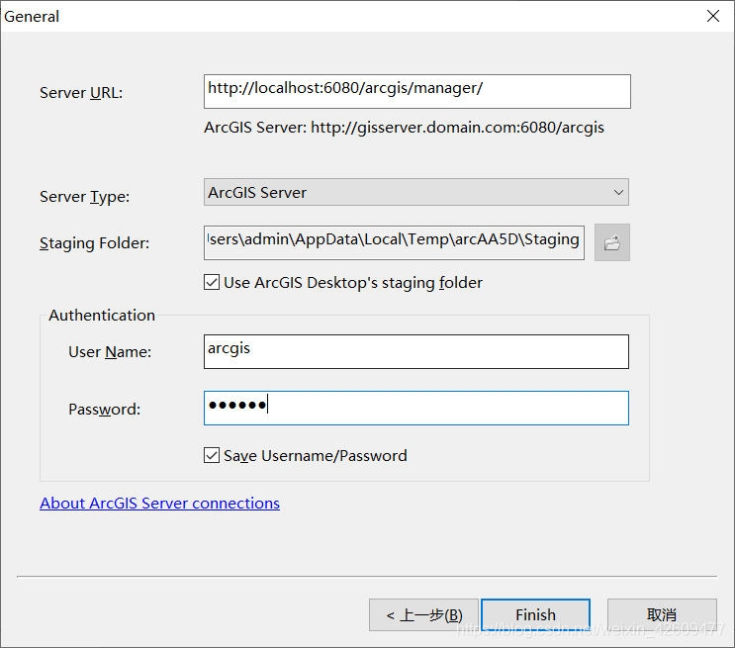Click the User Name label
The image size is (735, 648).
click(110, 351)
